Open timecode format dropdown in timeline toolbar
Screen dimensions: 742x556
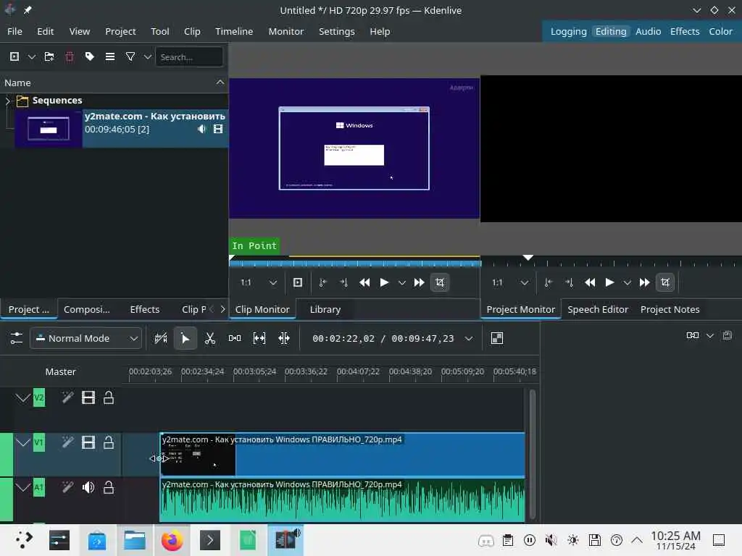pyautogui.click(x=469, y=339)
